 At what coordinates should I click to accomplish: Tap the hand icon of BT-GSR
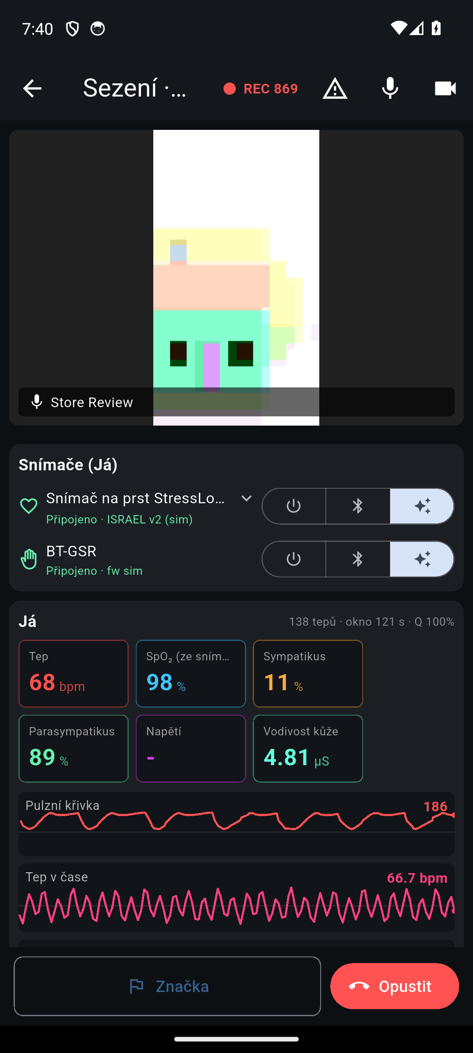click(x=29, y=559)
